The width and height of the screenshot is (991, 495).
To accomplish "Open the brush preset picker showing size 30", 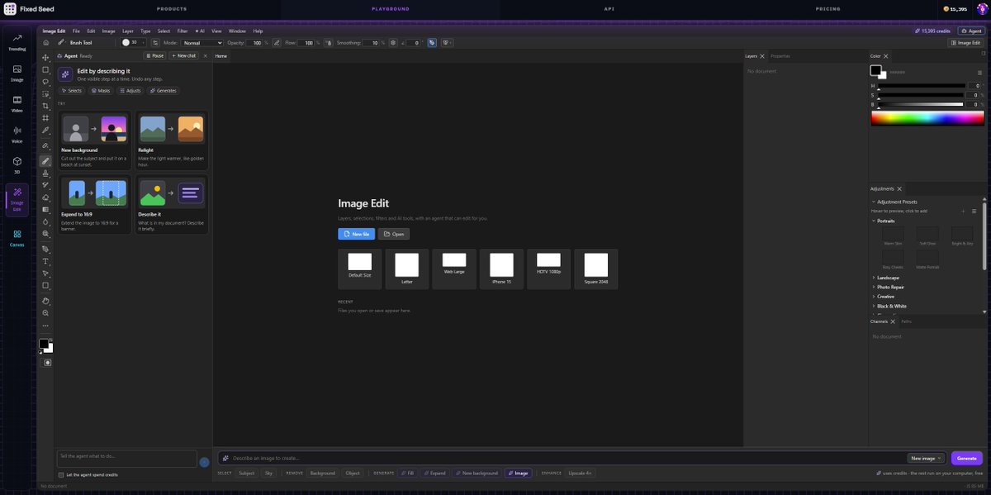I will [133, 42].
